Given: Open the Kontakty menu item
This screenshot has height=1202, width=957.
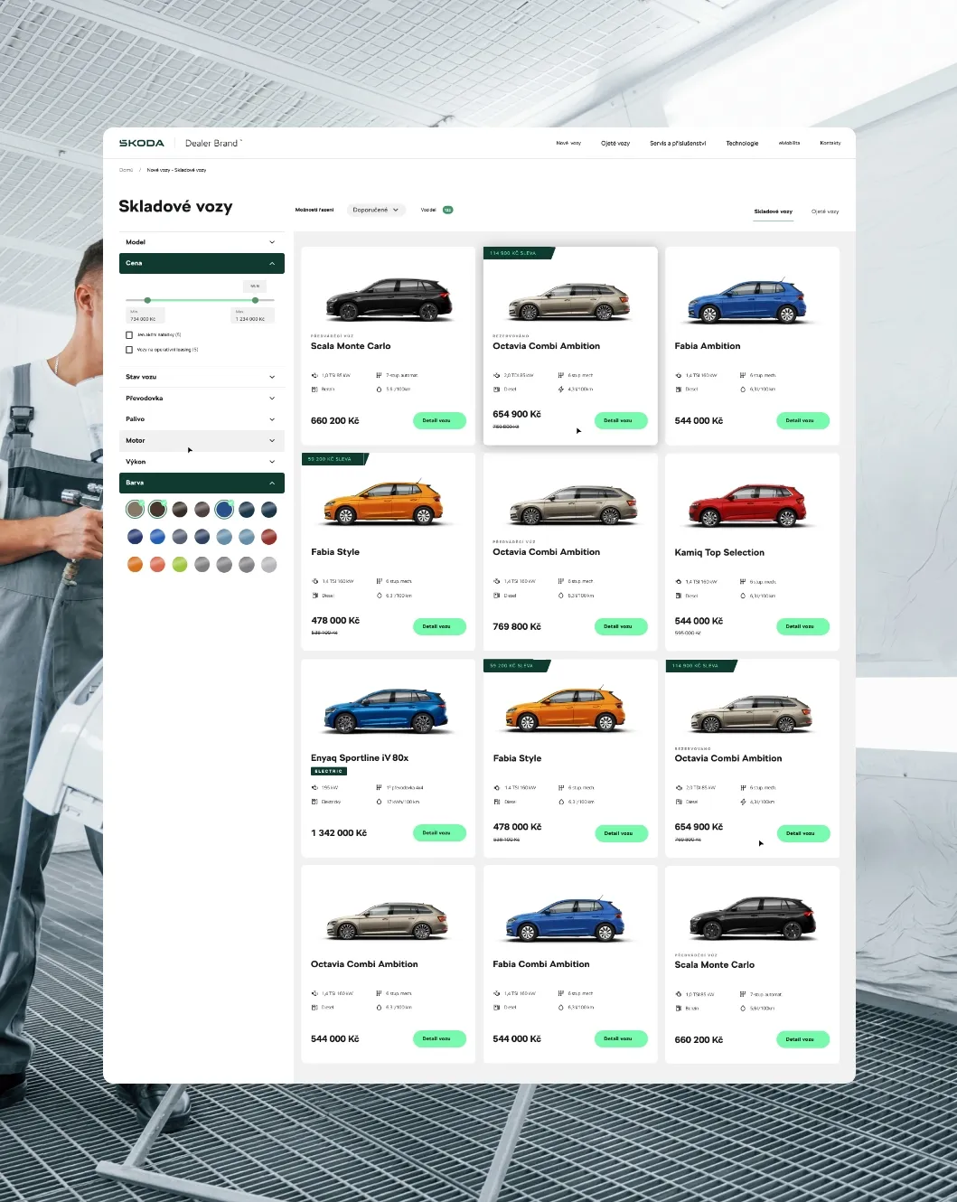Looking at the screenshot, I should (830, 143).
